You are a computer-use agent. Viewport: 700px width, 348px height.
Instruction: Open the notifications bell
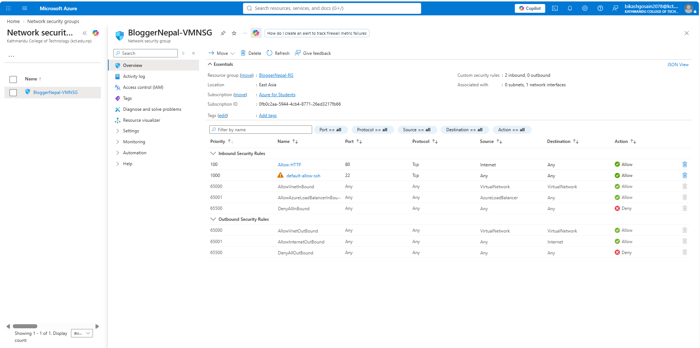tap(570, 8)
